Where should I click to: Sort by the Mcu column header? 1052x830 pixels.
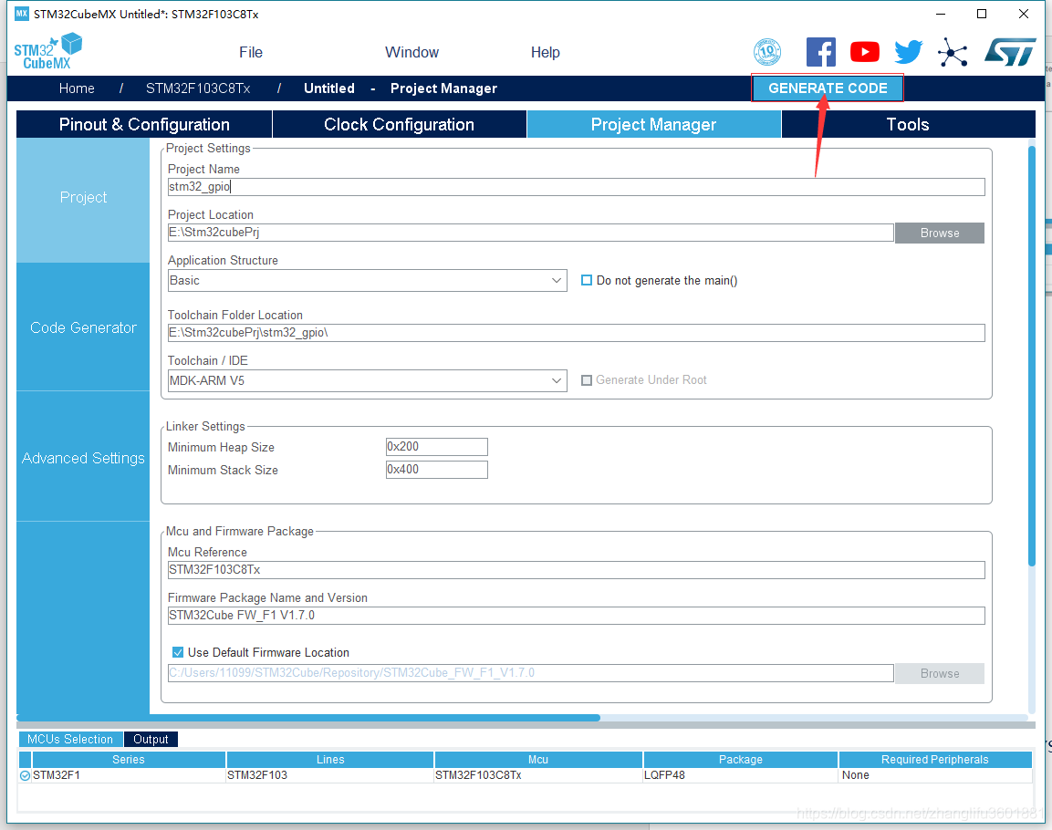coord(538,760)
